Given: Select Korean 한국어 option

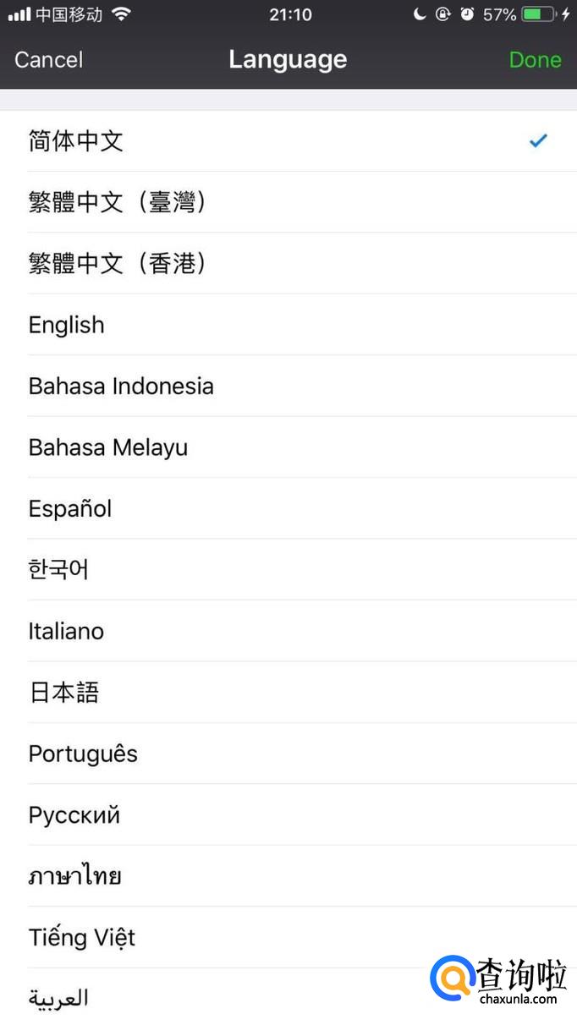Looking at the screenshot, I should [58, 569].
